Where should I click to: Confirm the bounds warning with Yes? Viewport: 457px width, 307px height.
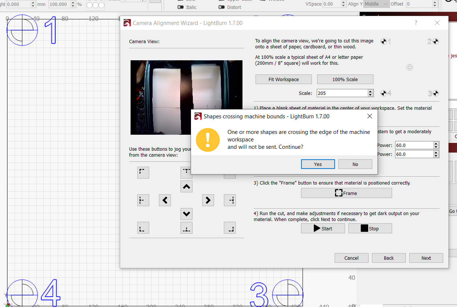(318, 164)
